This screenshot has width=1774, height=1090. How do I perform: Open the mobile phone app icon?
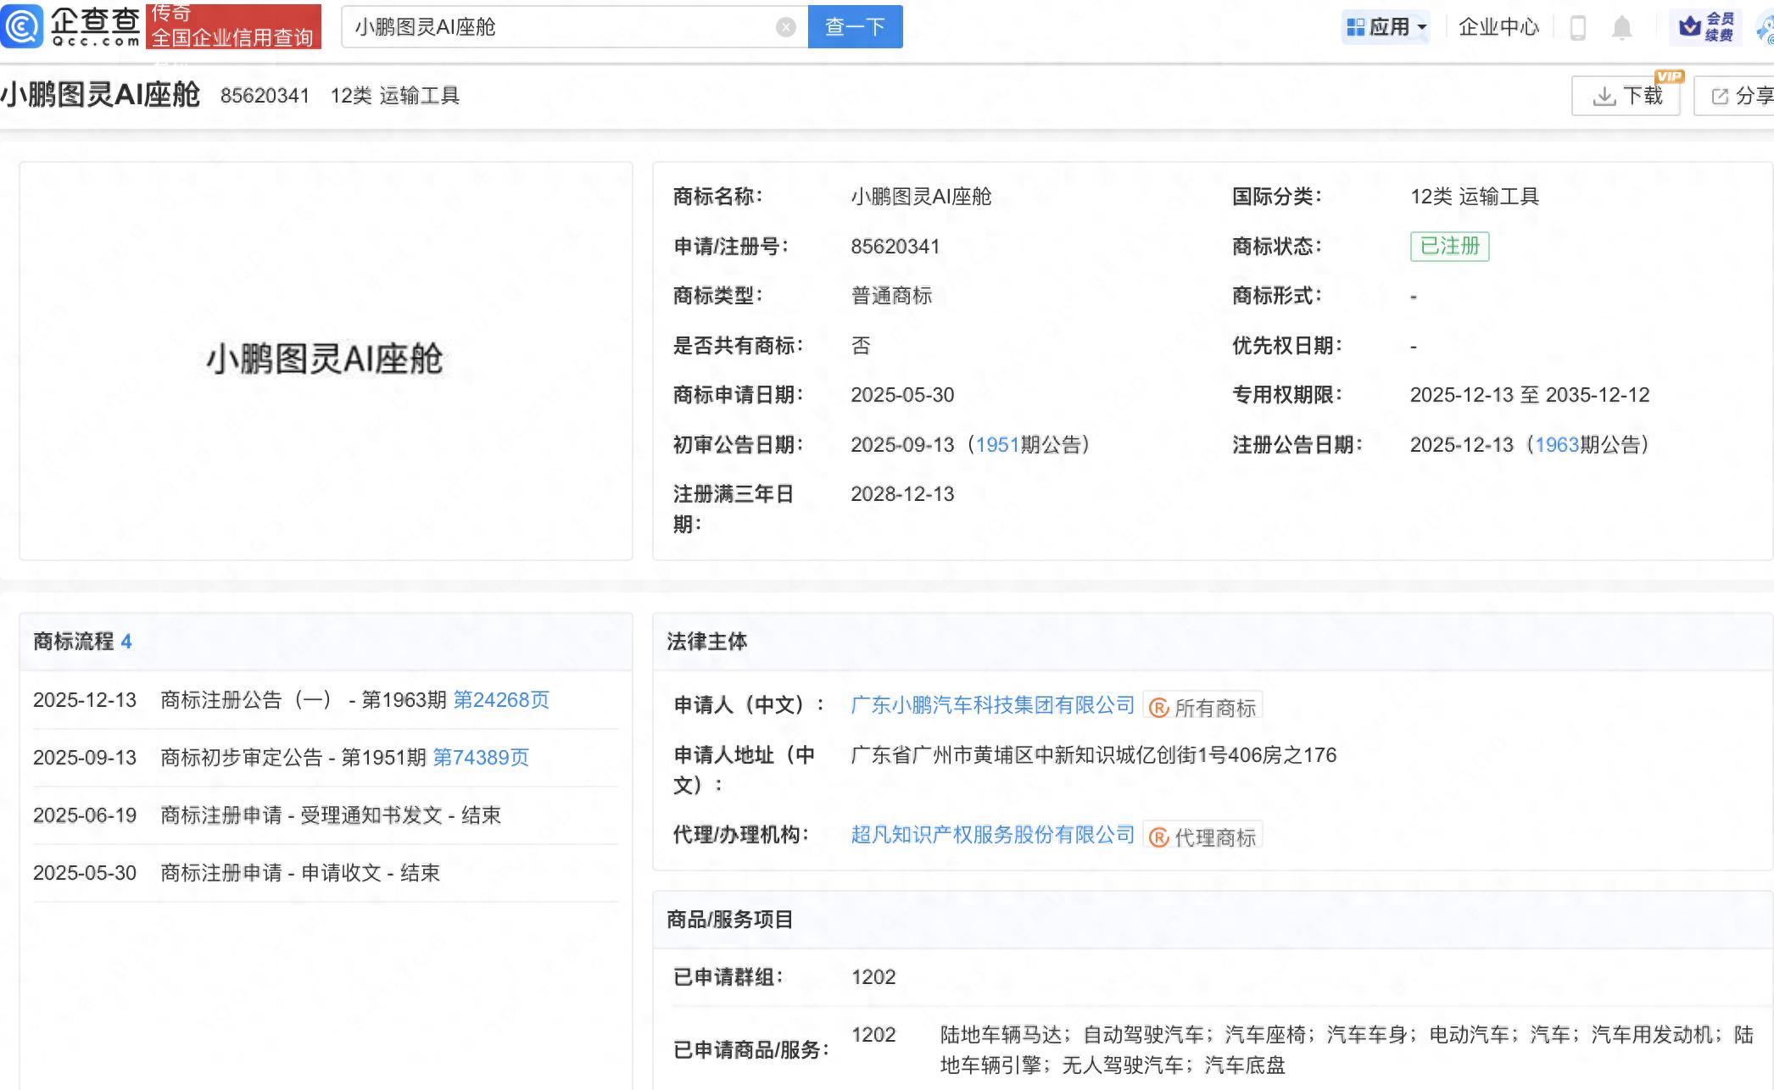click(x=1578, y=27)
